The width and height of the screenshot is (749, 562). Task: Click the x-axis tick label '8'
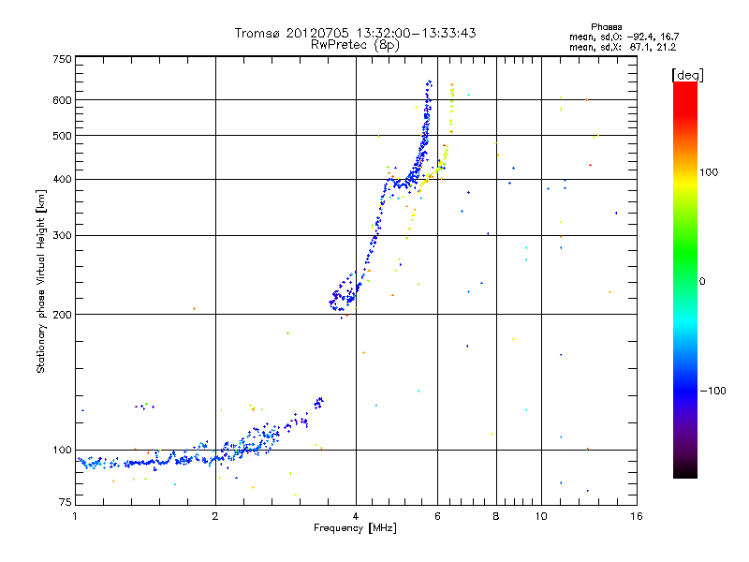click(x=496, y=516)
